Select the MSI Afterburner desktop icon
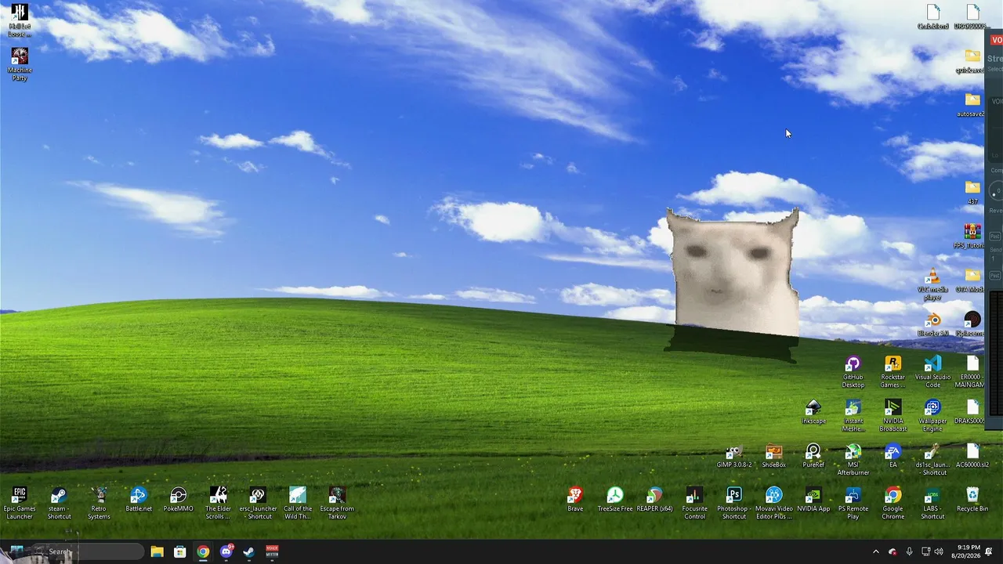 click(x=853, y=459)
